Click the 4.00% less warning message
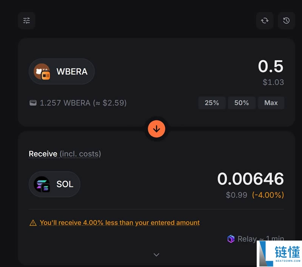This screenshot has height=267, width=302. (x=120, y=223)
